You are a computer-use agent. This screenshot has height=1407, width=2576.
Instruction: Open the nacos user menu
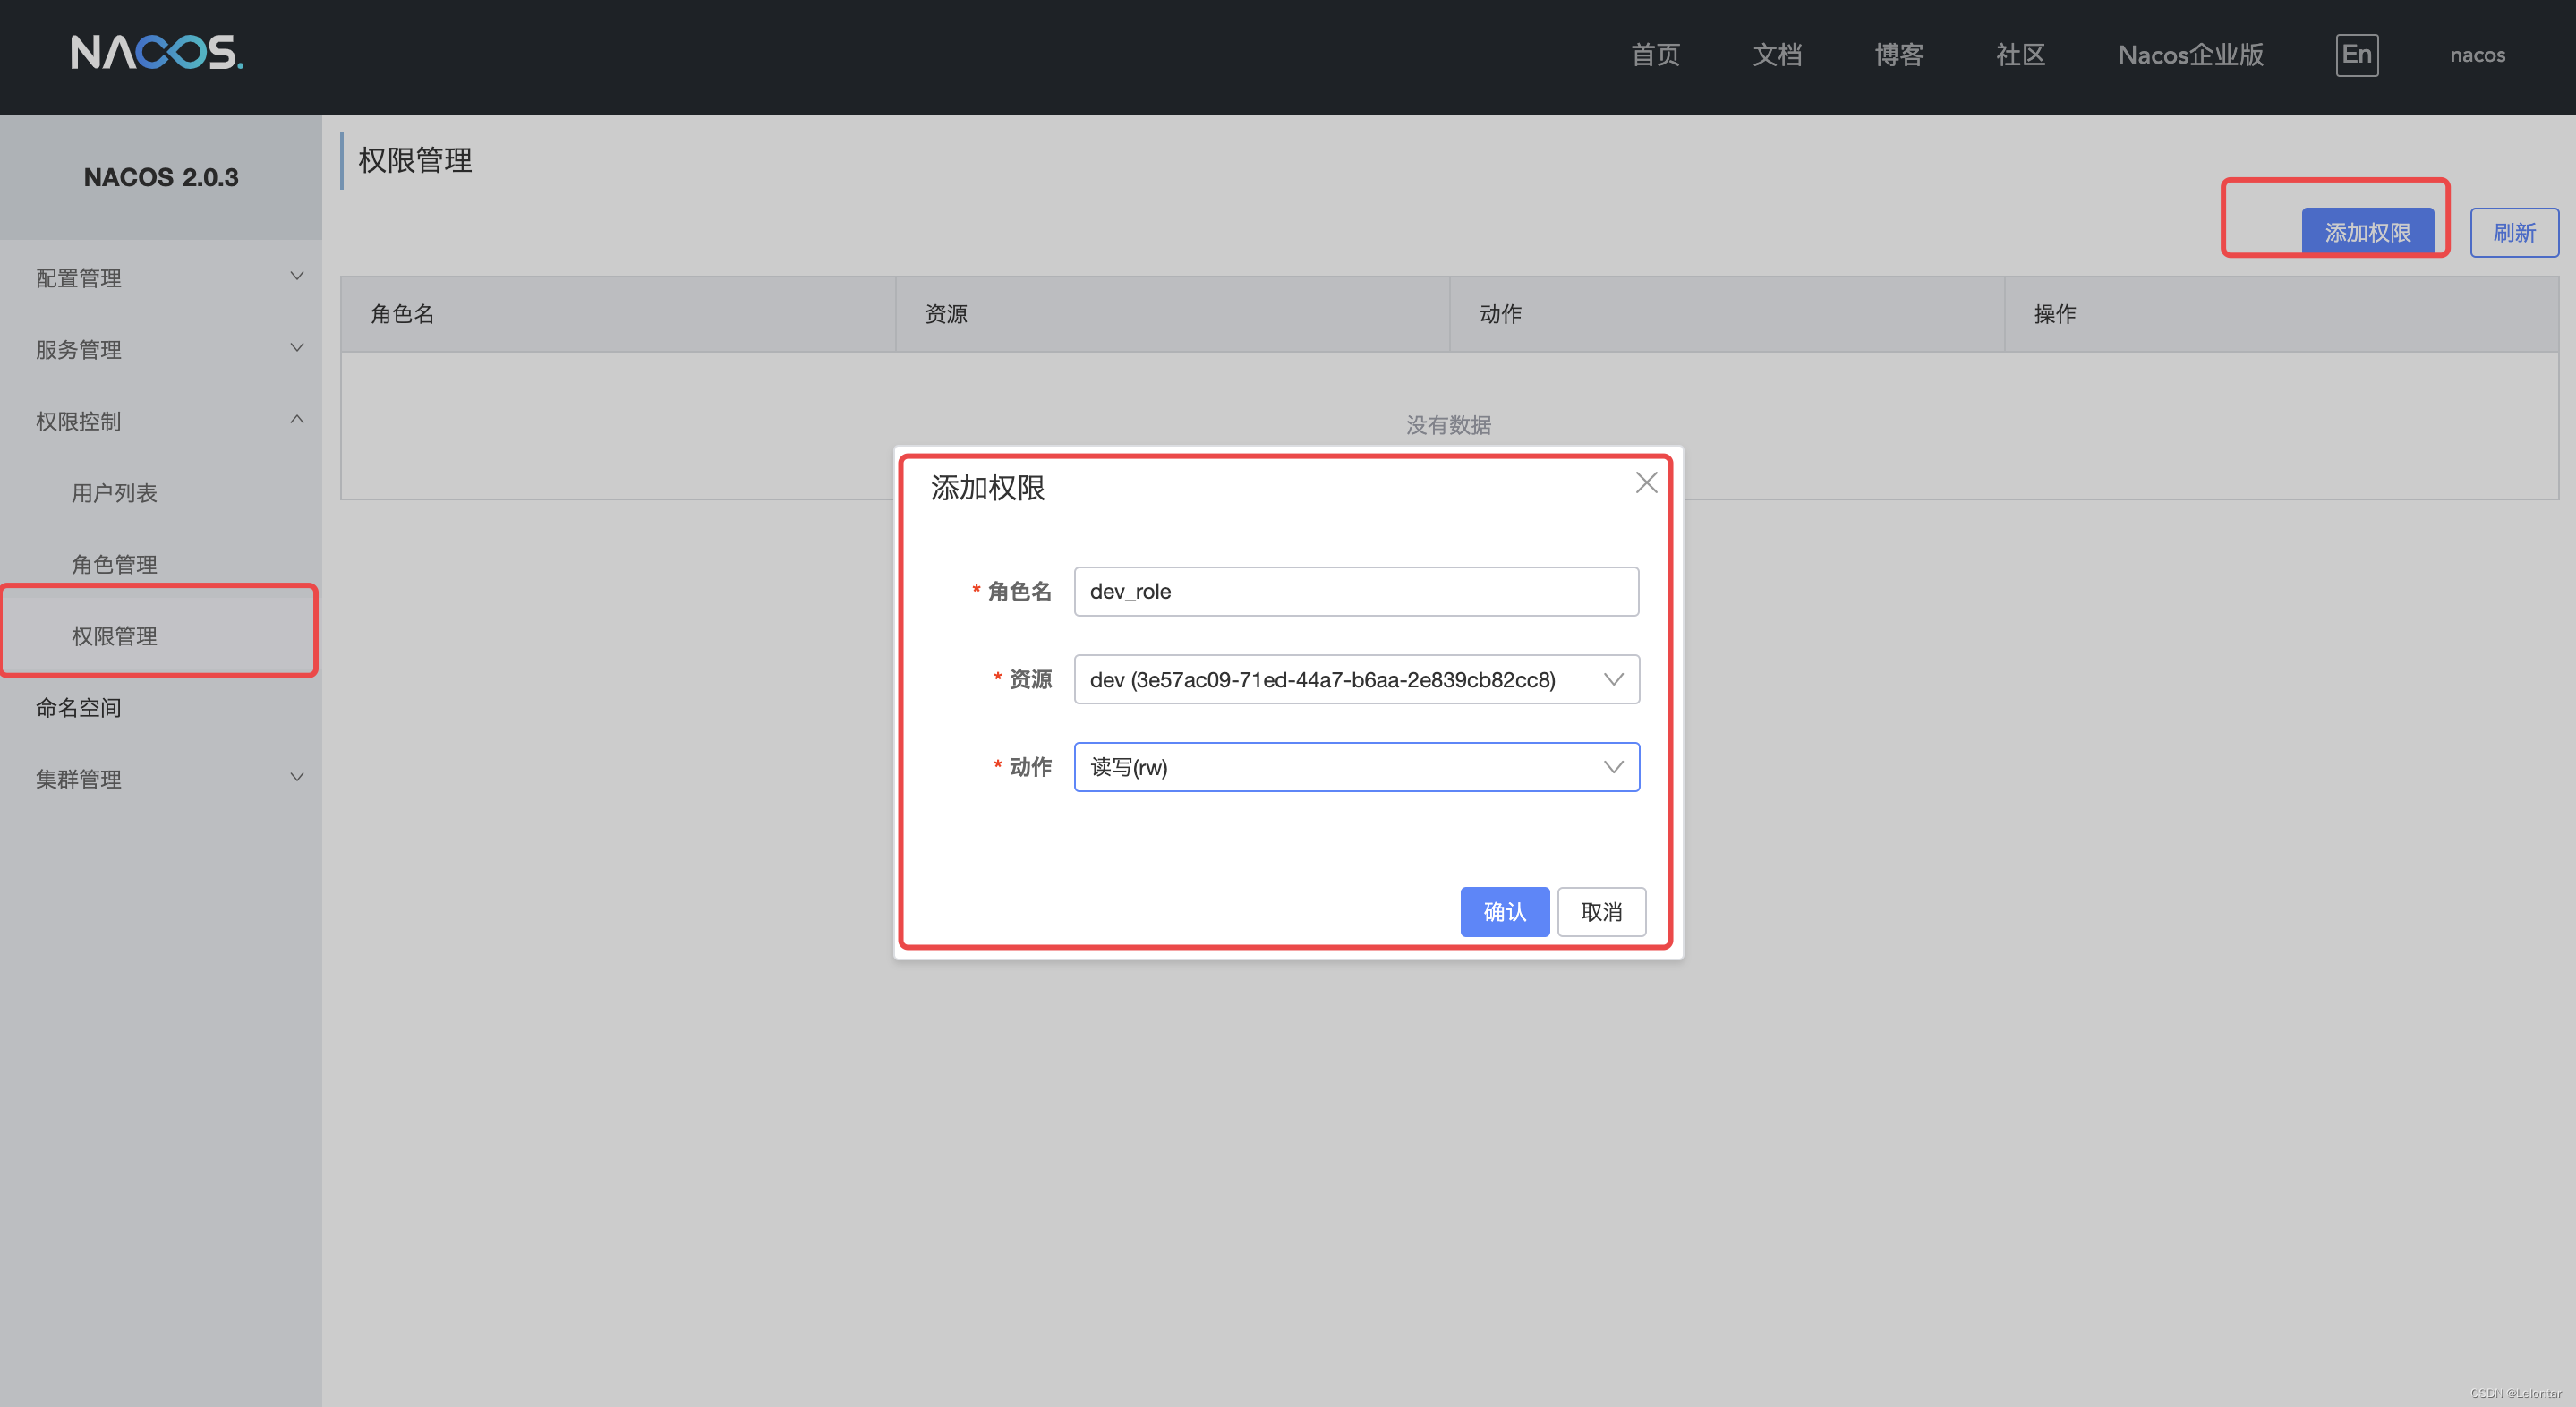2477,55
